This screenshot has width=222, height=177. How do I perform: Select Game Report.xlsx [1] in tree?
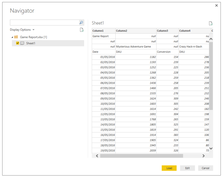(33, 37)
